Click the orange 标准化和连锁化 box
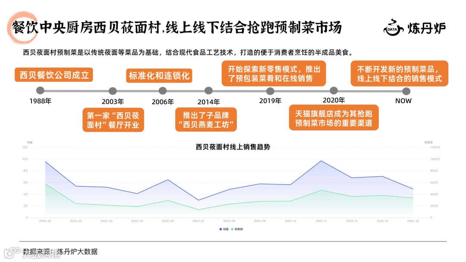This screenshot has height=262, width=466. 159,76
